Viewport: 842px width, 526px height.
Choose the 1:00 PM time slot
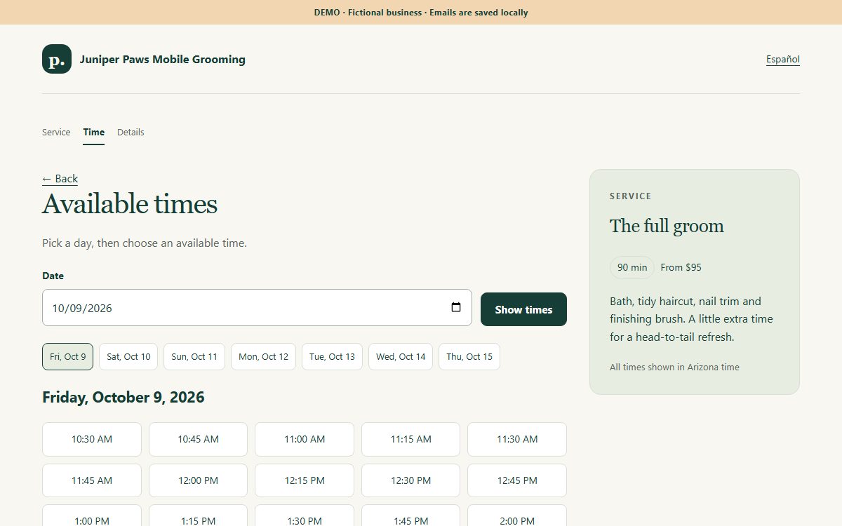point(92,516)
